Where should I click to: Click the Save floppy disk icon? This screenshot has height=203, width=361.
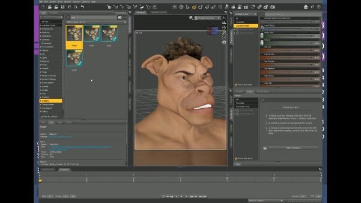tap(63, 7)
